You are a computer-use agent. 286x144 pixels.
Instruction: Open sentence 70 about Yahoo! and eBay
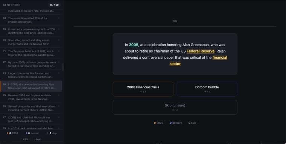point(31,42)
